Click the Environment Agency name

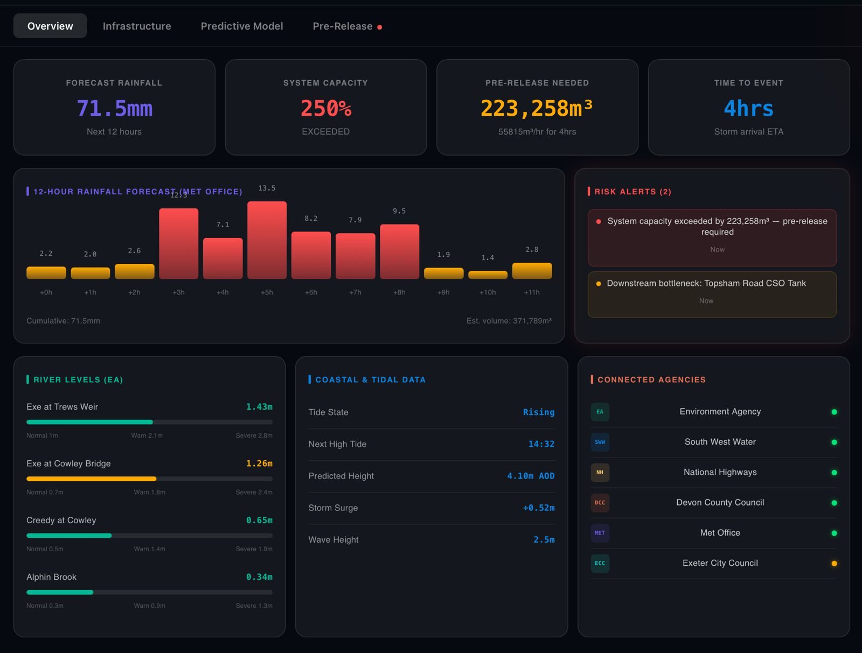pos(720,411)
